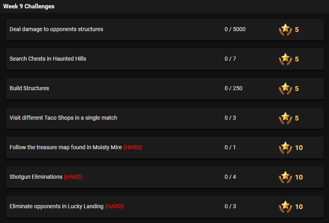Open Visit different Taco Shops challenge
Screen dimensions: 329x223
63,118
